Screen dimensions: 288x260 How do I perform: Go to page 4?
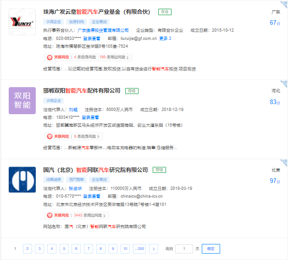tap(52, 249)
